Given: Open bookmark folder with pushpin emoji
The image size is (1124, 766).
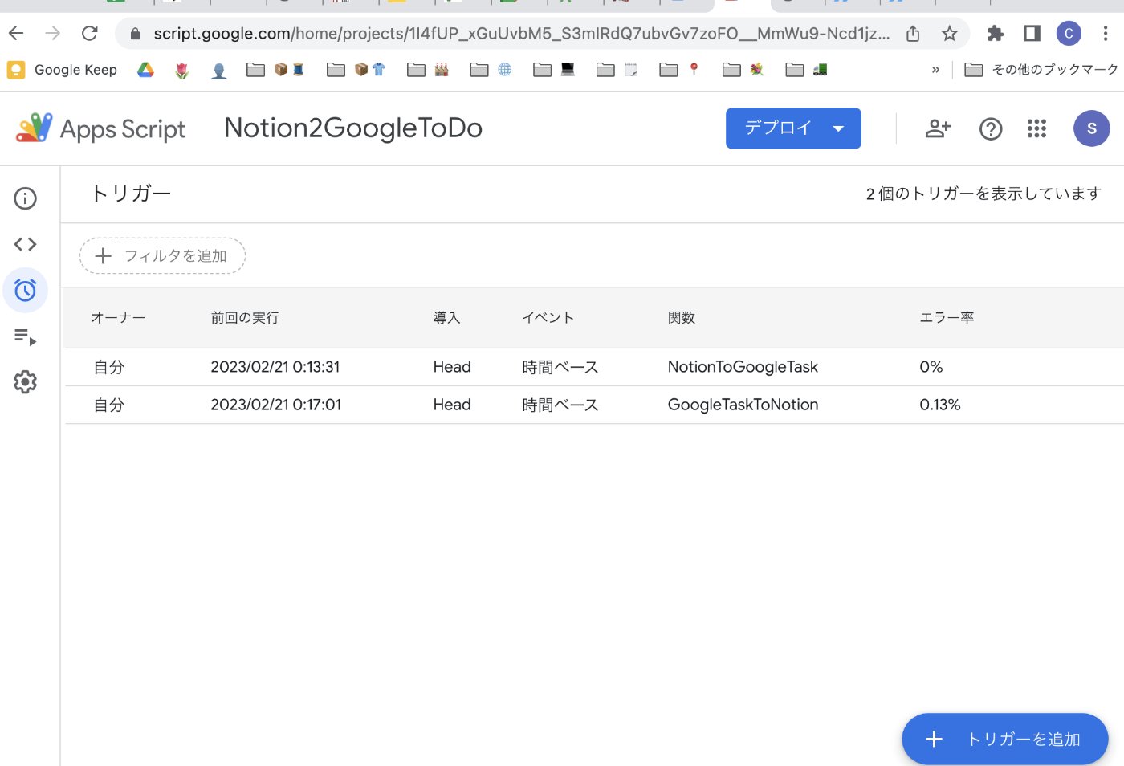Looking at the screenshot, I should [680, 70].
